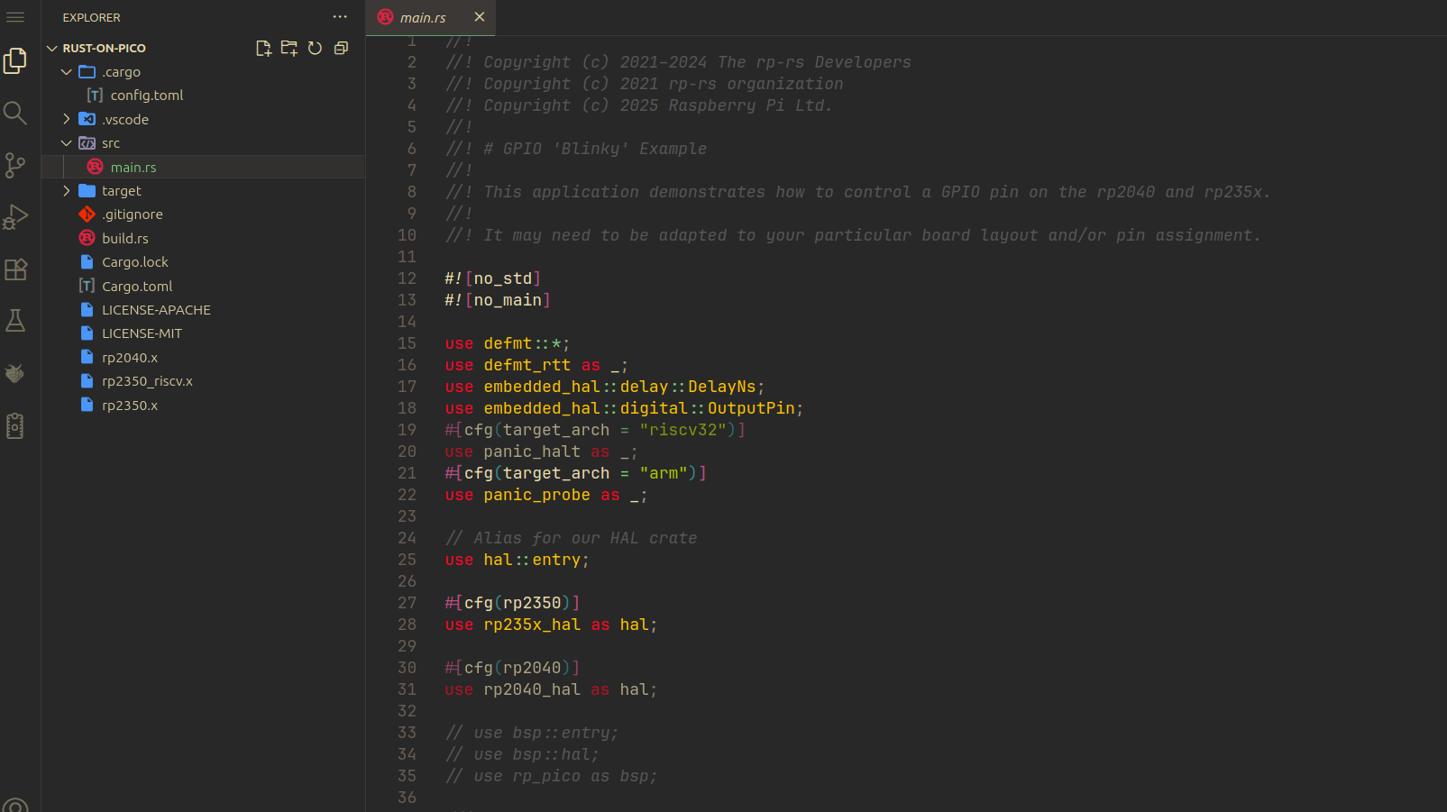Open the hamburger menu
This screenshot has width=1447, height=812.
[x=15, y=16]
